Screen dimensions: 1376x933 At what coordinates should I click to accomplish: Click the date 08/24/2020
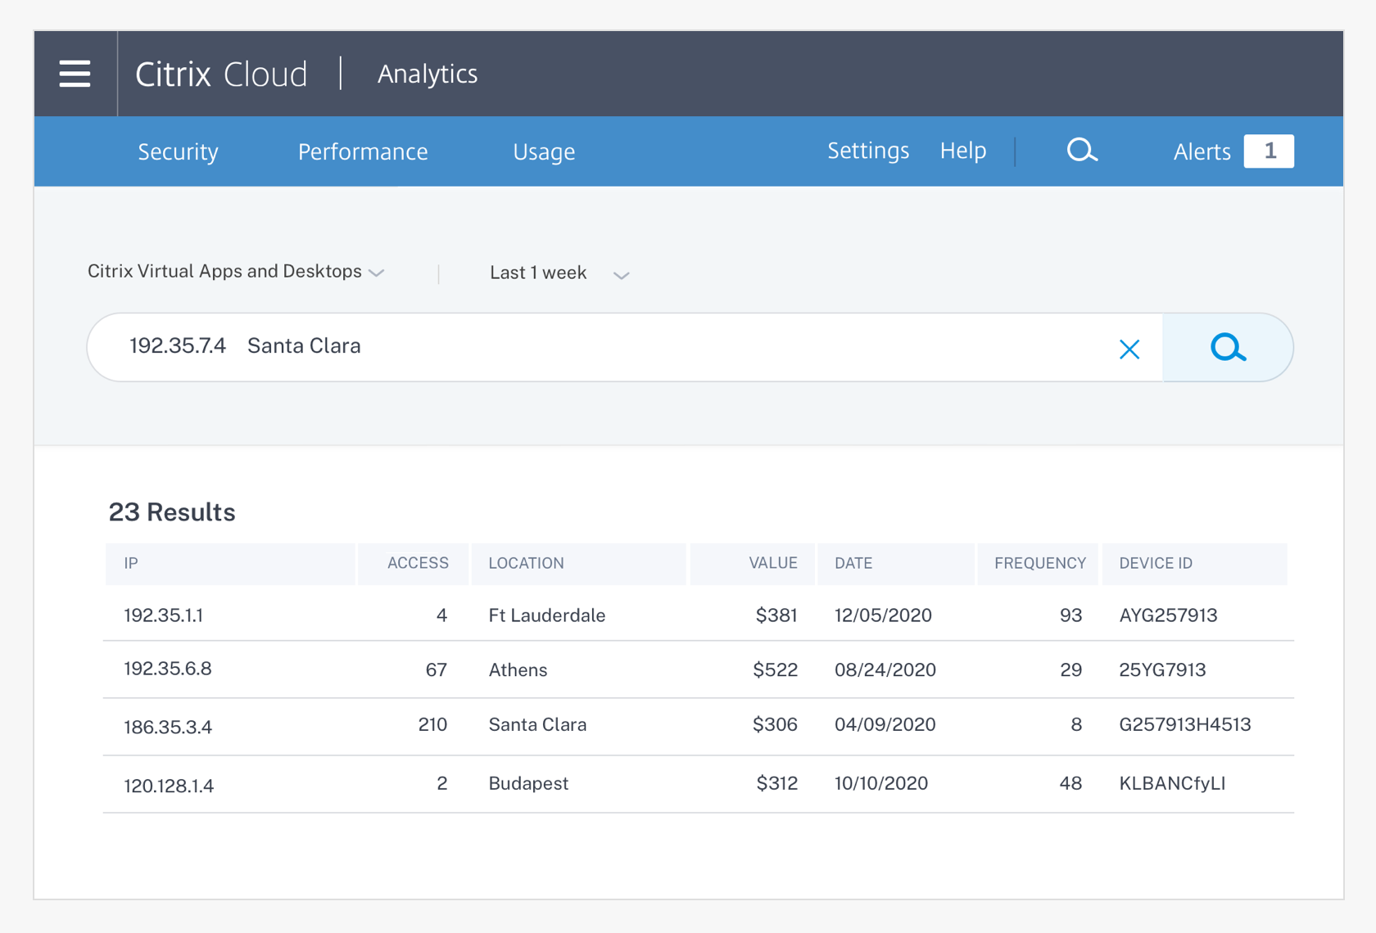point(885,669)
